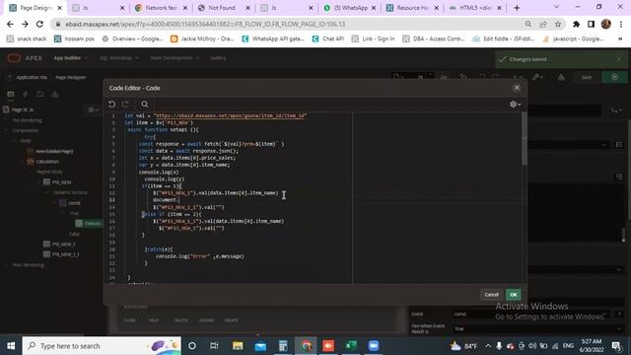
Task: Dismiss the Changes saved notification
Action: pyautogui.click(x=619, y=59)
